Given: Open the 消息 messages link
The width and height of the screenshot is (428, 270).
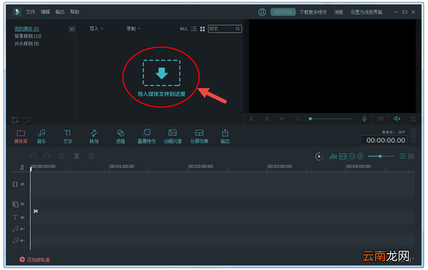Looking at the screenshot, I should 338,12.
